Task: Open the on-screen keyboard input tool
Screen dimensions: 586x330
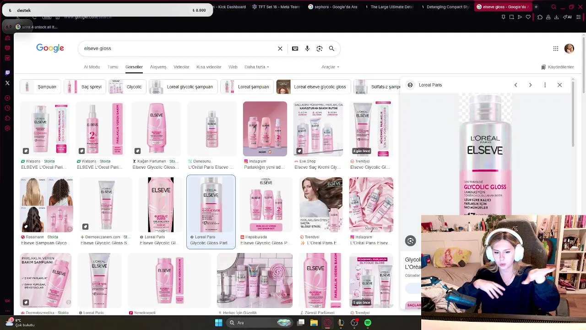Action: pos(295,49)
